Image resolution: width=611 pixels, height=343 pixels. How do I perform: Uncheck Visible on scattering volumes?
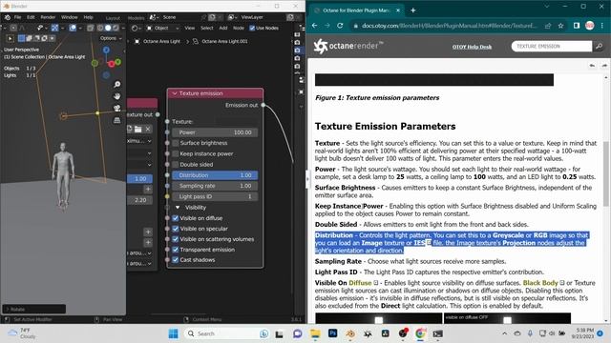176,239
